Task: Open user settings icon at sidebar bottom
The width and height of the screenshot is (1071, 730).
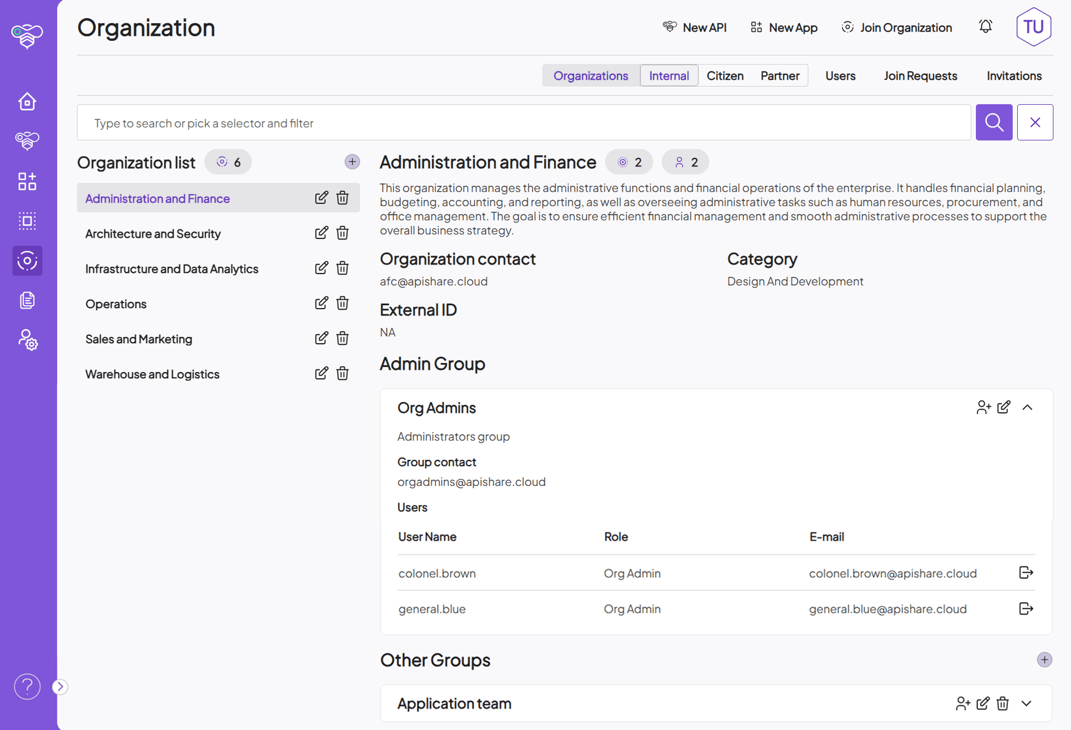Action: pyautogui.click(x=27, y=340)
